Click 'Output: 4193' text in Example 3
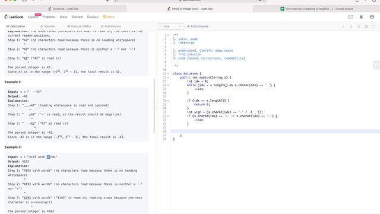Screen dimensions: 380x214 click(18, 162)
